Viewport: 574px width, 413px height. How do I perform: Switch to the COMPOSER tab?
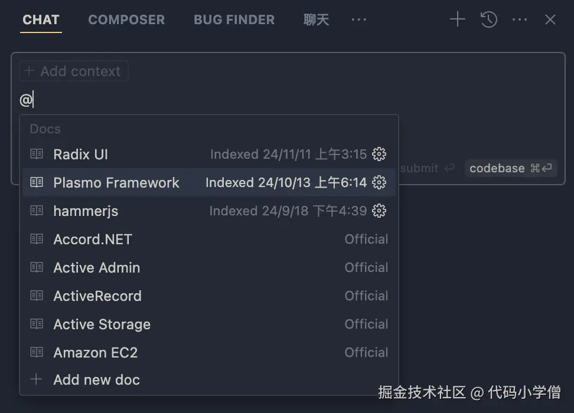click(x=126, y=19)
